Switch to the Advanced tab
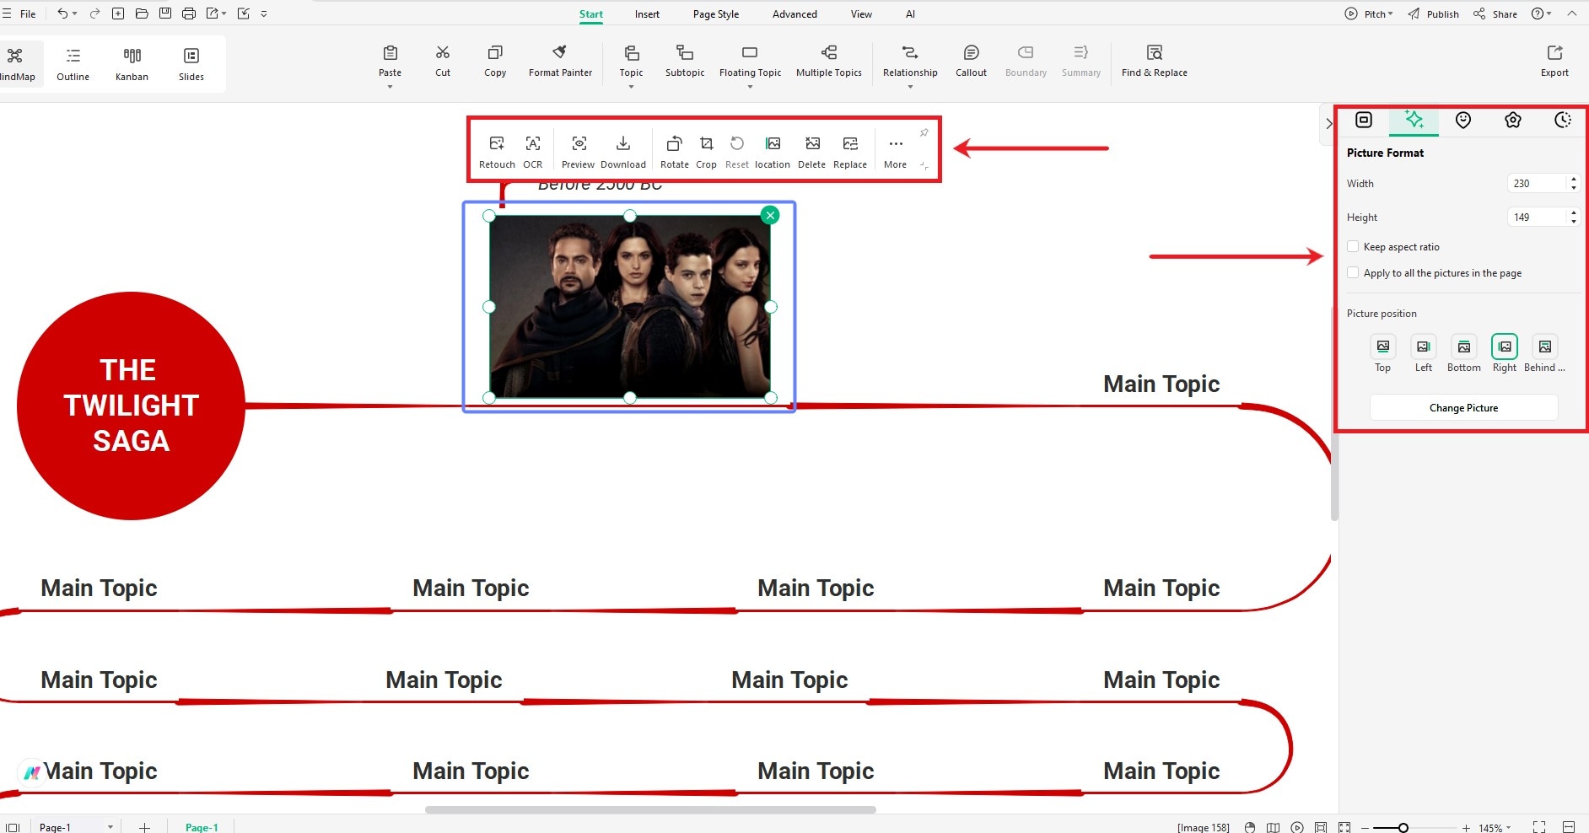The height and width of the screenshot is (833, 1589). (794, 14)
